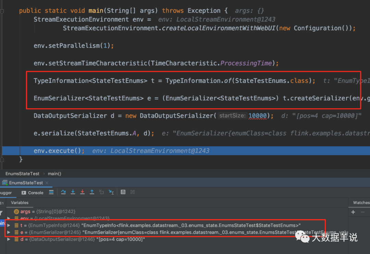Click the Drop Frame icon

click(101, 192)
